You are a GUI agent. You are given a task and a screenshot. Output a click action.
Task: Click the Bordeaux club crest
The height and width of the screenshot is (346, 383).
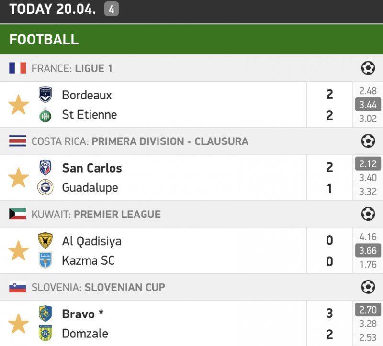tap(45, 95)
